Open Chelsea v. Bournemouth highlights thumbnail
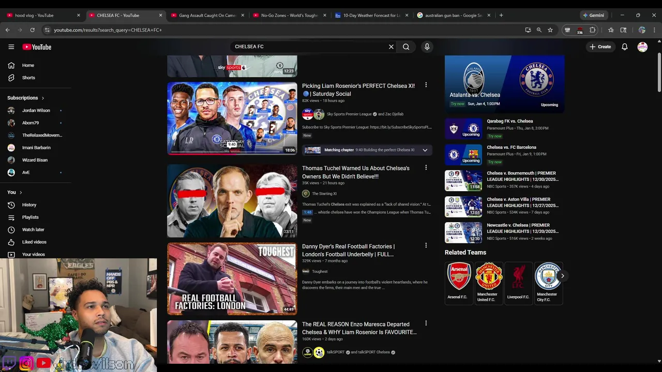Image resolution: width=662 pixels, height=372 pixels. [x=463, y=180]
